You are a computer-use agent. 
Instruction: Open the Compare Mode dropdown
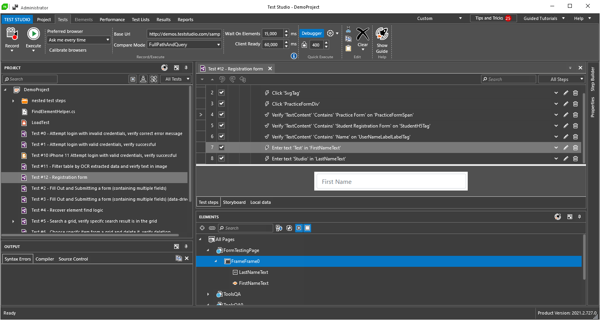[184, 45]
